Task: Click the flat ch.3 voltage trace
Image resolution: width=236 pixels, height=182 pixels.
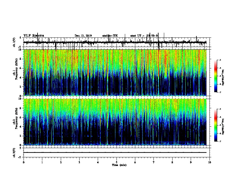Action: click(115, 153)
